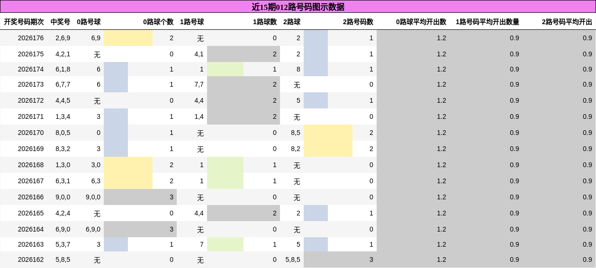Click 1路号球 value 7,7

[199, 84]
